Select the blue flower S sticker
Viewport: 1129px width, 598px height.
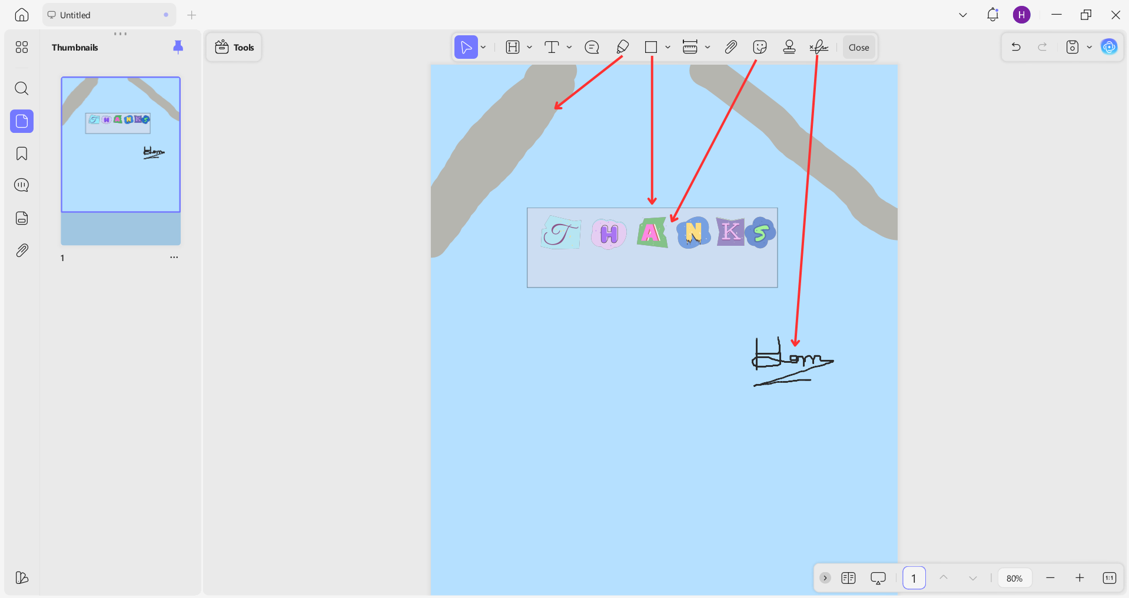pyautogui.click(x=761, y=233)
